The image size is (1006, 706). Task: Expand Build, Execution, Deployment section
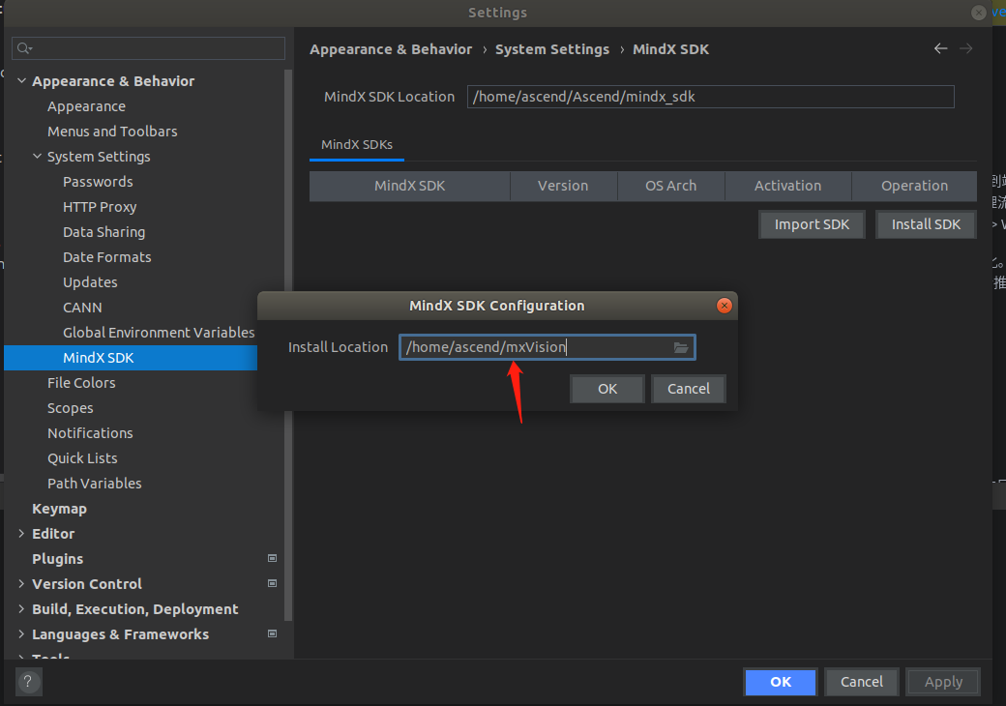tap(21, 608)
